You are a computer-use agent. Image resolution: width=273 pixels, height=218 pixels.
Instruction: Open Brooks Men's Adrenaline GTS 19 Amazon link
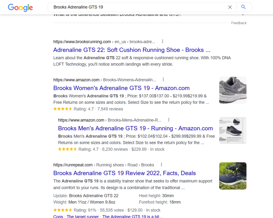tap(135, 128)
